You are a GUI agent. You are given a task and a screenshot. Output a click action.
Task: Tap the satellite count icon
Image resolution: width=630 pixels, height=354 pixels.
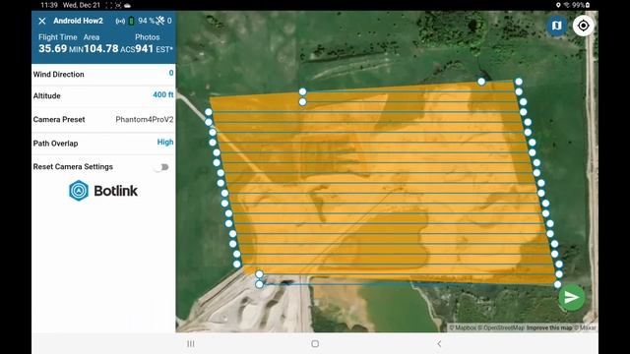click(159, 21)
